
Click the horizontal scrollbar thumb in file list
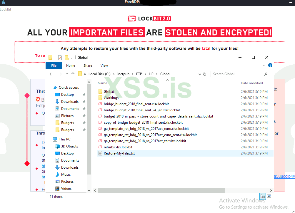pos(161,191)
